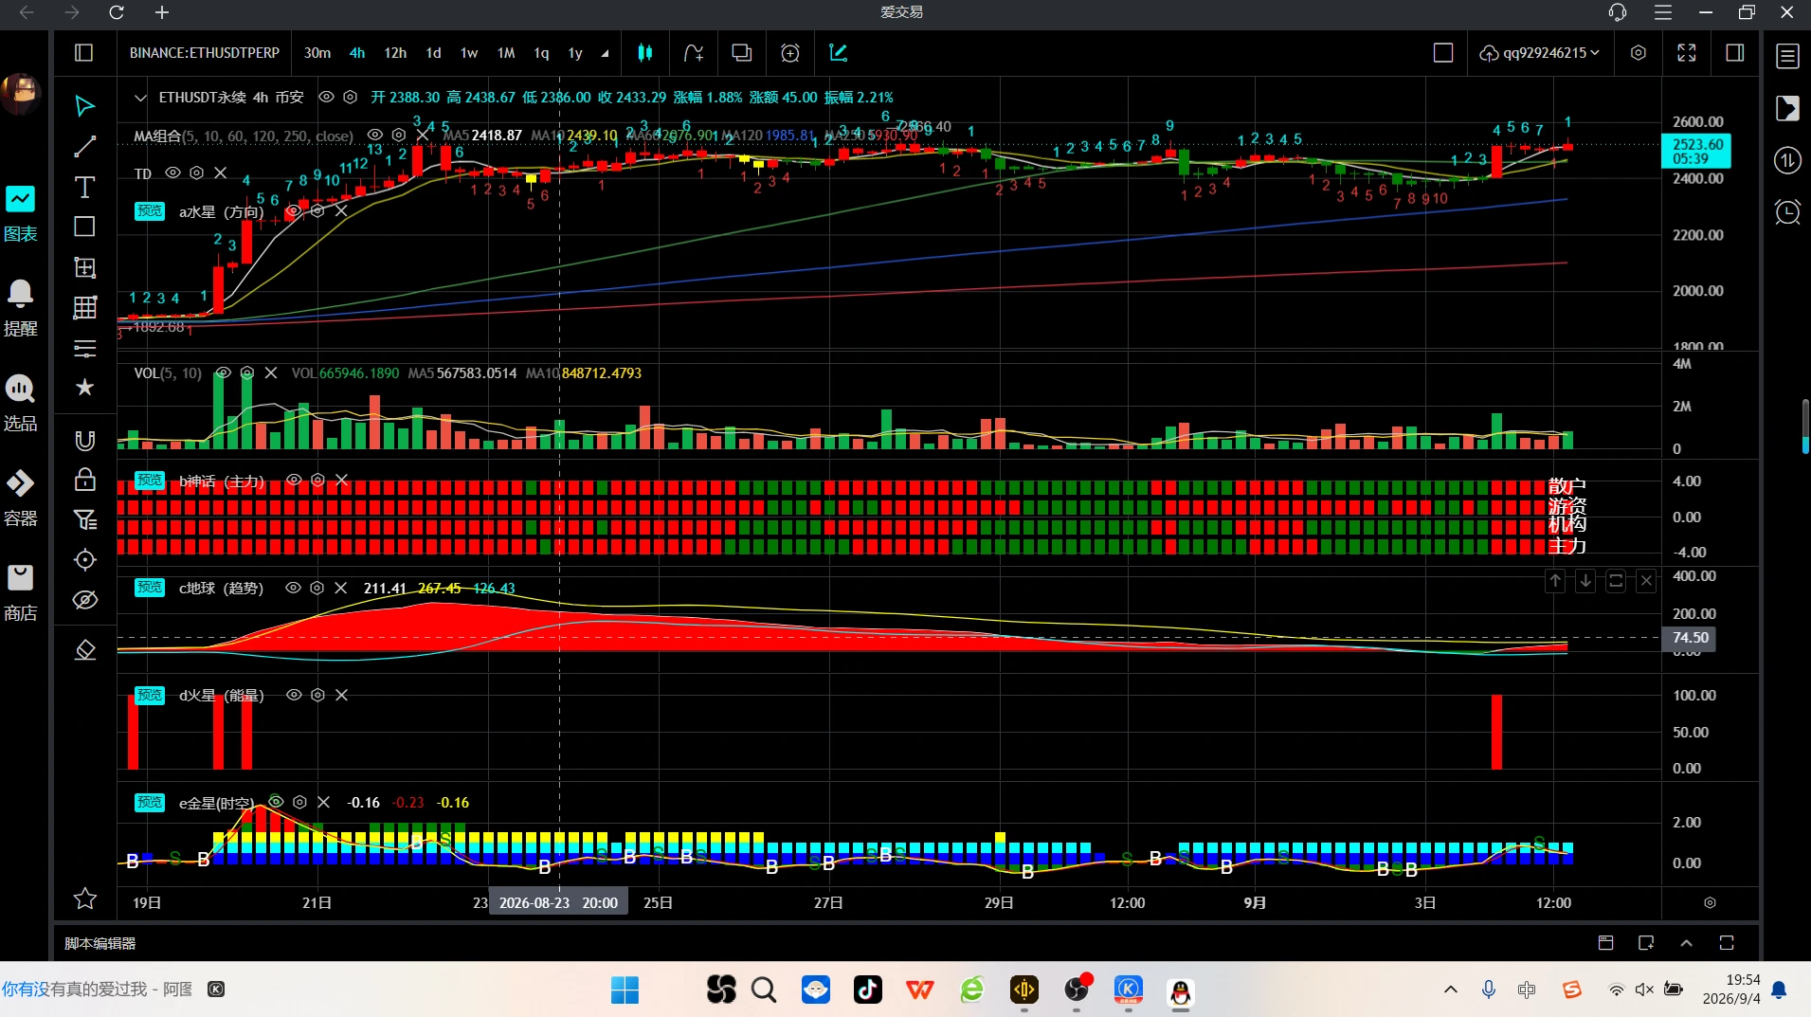Move the c地球 pane up

coord(1555,581)
